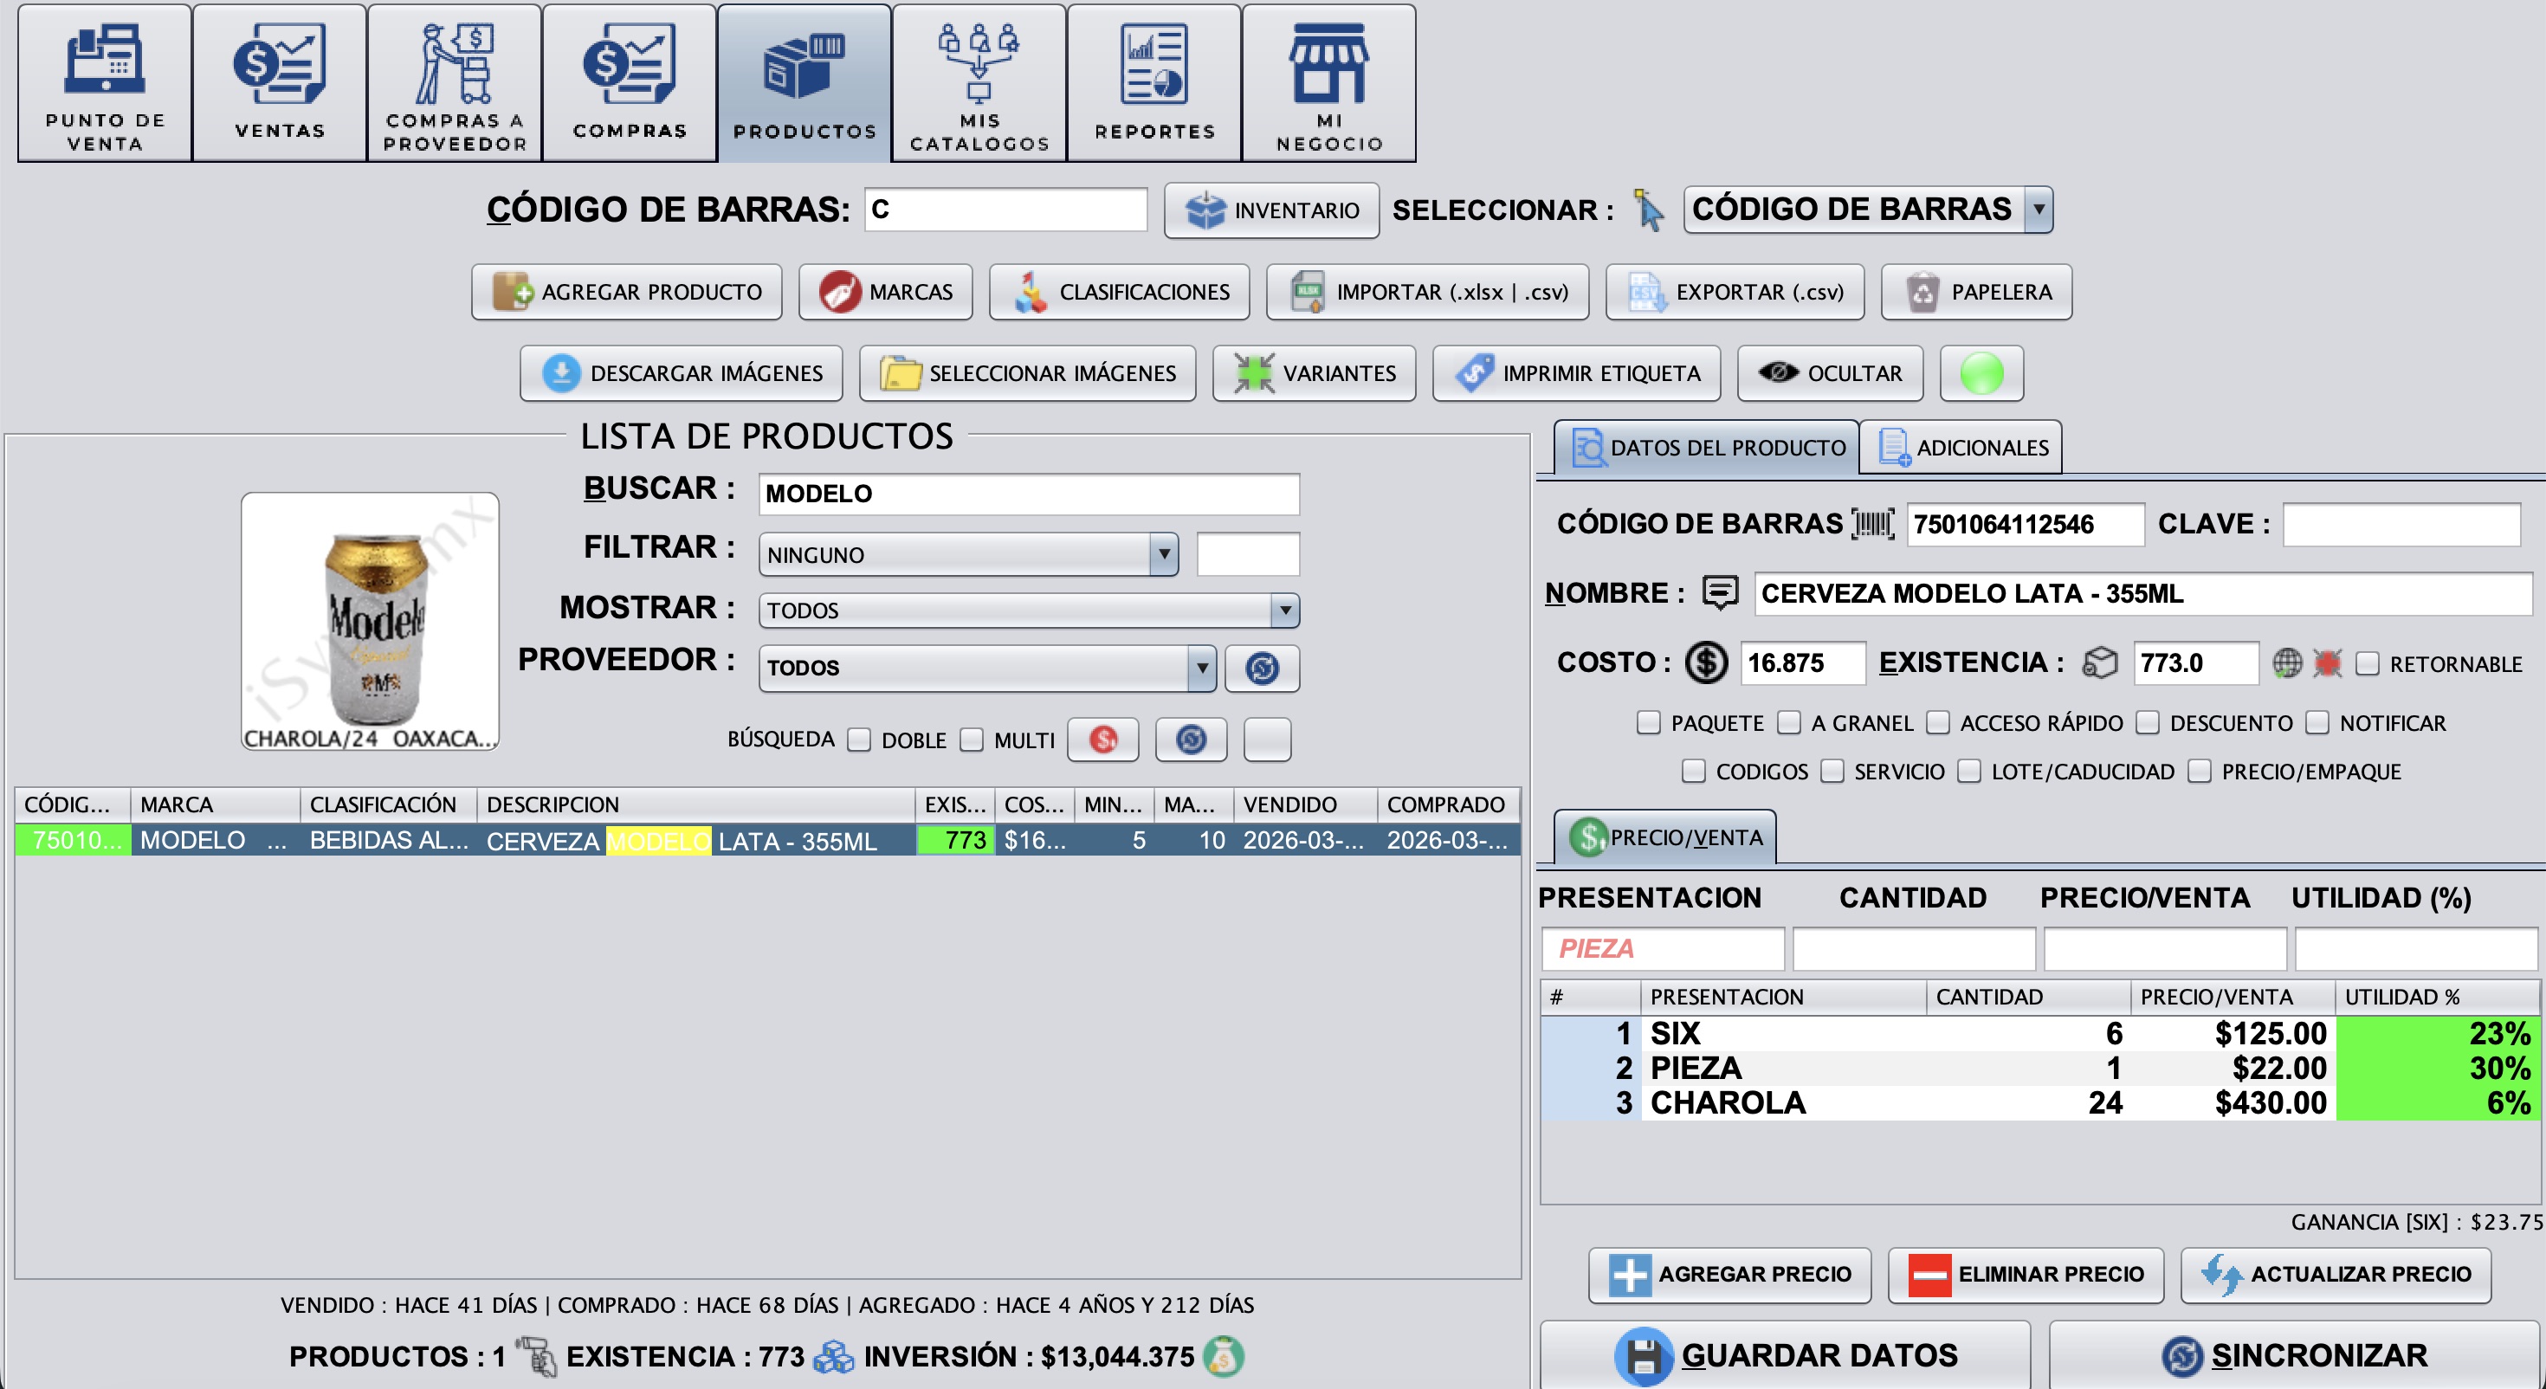Enable the Codigos checkbox

click(1693, 771)
